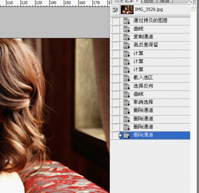This screenshot has width=199, height=193.
Task: Select the 高反差保留 history state
Action: (x=146, y=45)
